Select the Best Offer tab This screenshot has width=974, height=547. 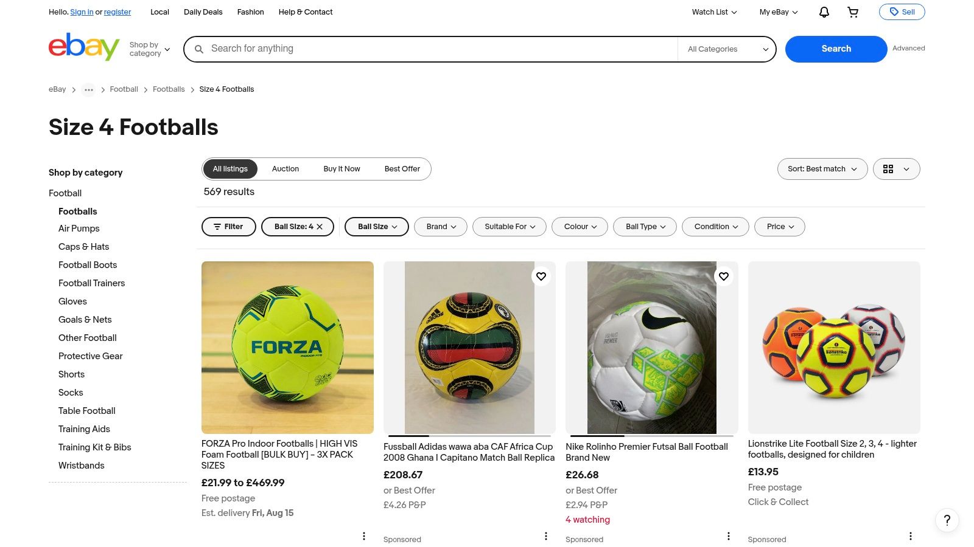(x=402, y=169)
